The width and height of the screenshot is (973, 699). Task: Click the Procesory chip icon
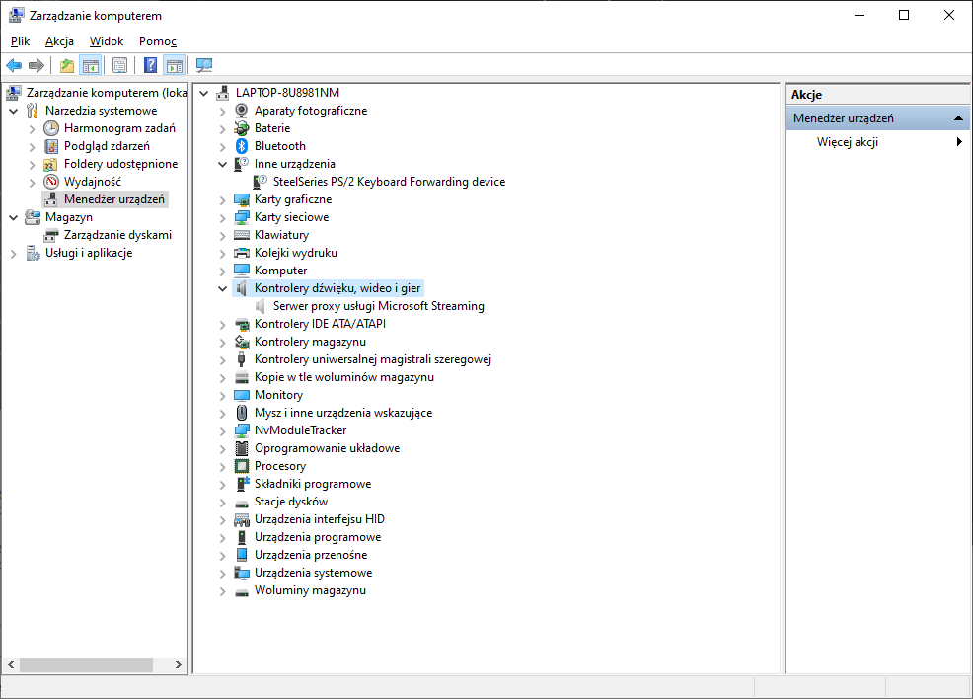pyautogui.click(x=242, y=466)
